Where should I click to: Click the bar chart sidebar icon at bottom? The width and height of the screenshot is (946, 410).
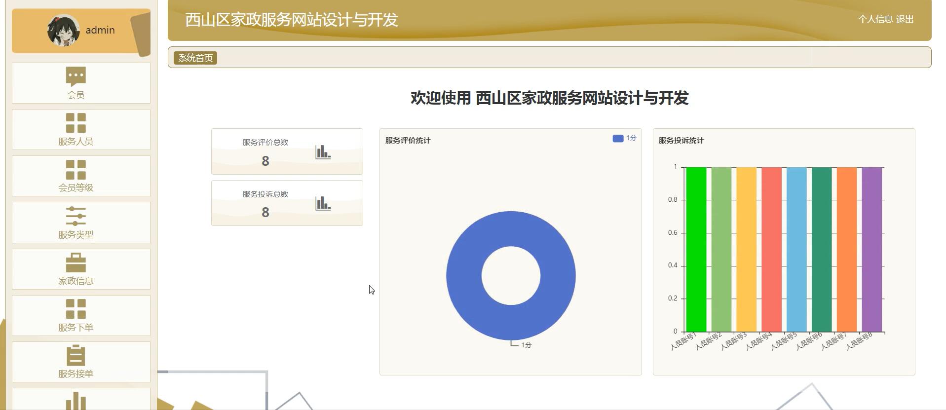(x=76, y=401)
